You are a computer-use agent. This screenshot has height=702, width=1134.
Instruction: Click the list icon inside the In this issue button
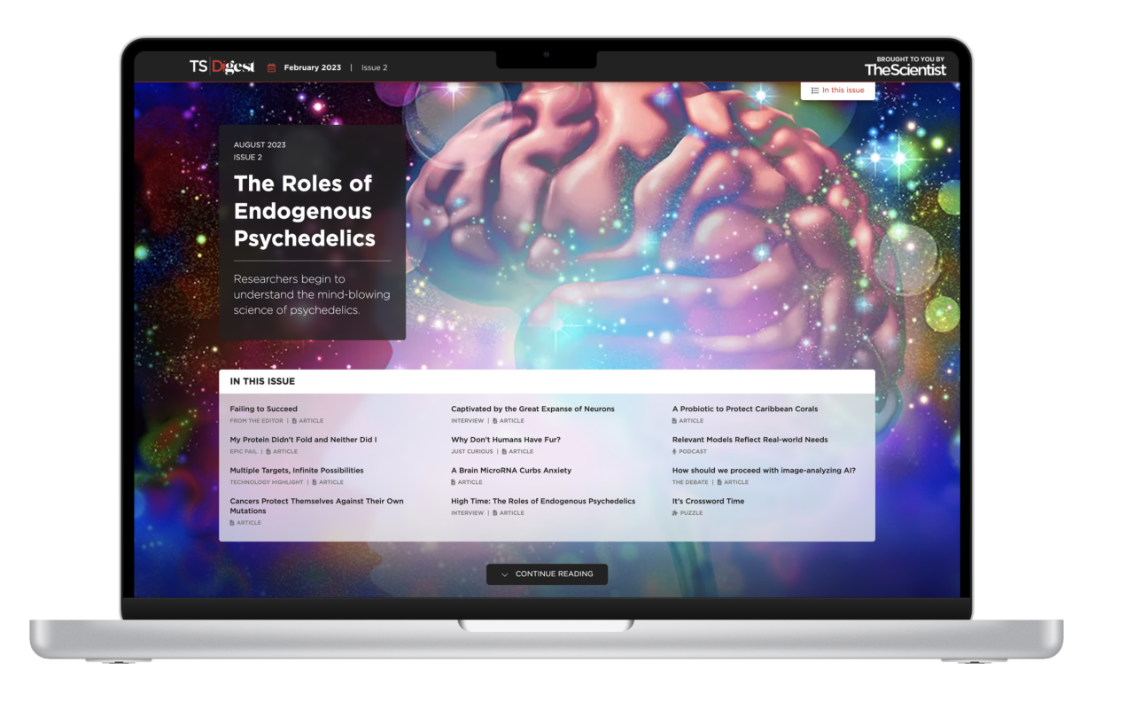[814, 90]
